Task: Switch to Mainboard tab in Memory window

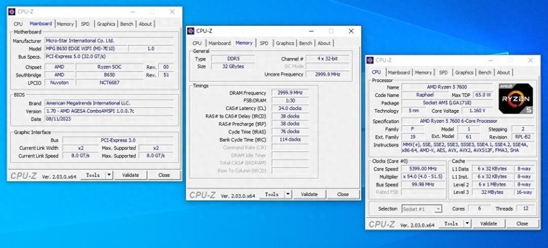Action: (219, 43)
